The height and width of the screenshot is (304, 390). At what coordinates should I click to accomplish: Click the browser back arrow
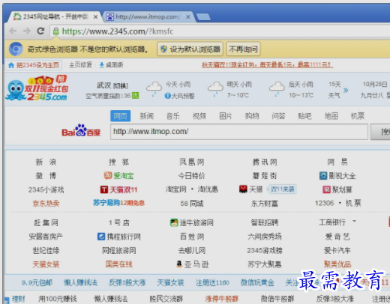[x=13, y=31]
